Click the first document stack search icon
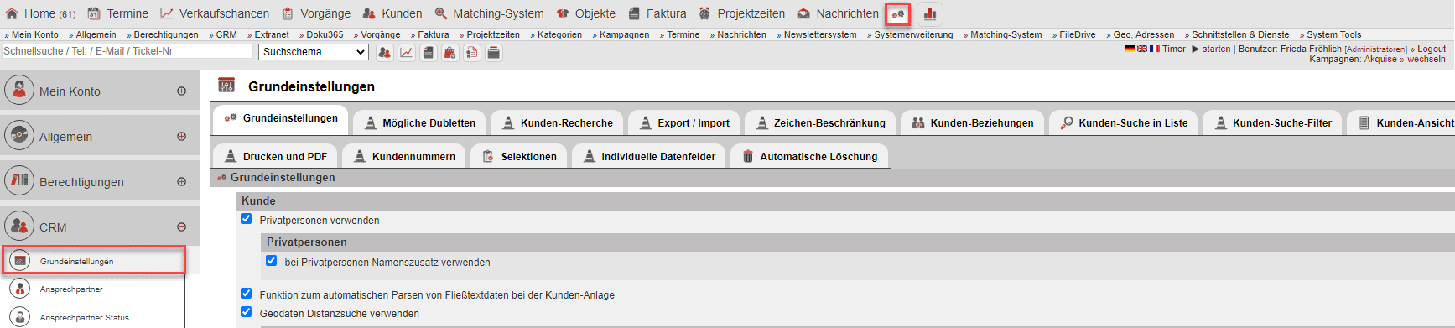 [x=428, y=53]
